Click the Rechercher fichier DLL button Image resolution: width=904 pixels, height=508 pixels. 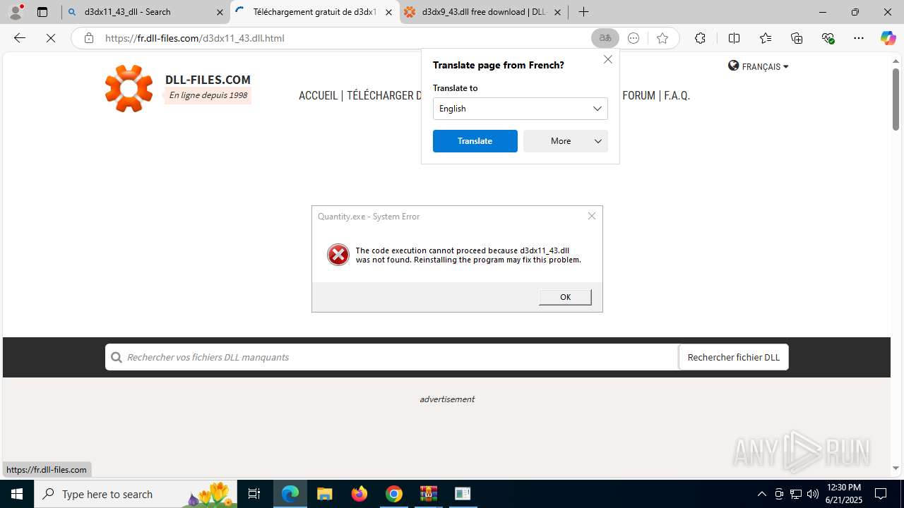click(x=733, y=357)
